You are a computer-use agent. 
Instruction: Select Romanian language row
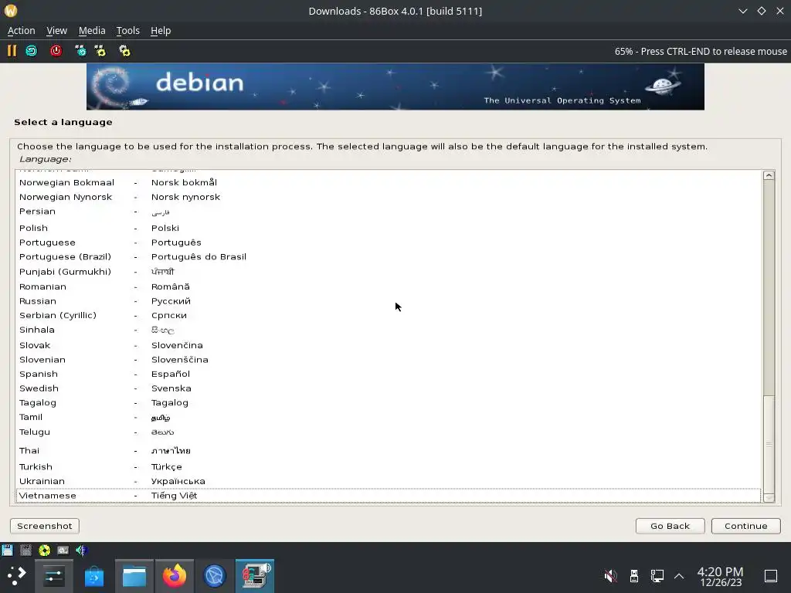388,286
